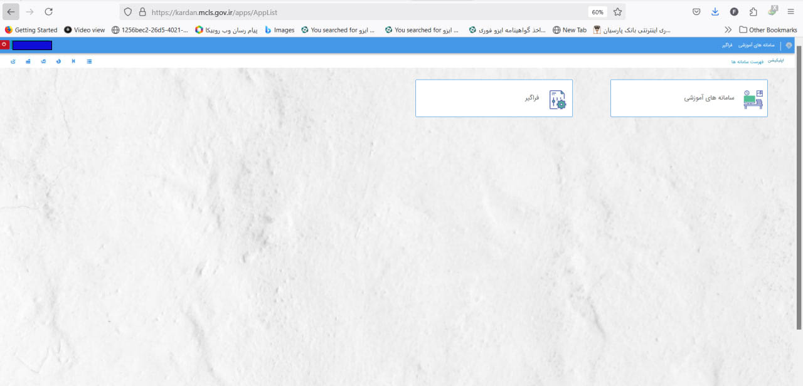Save page to Pocket
This screenshot has width=803, height=386.
[696, 12]
